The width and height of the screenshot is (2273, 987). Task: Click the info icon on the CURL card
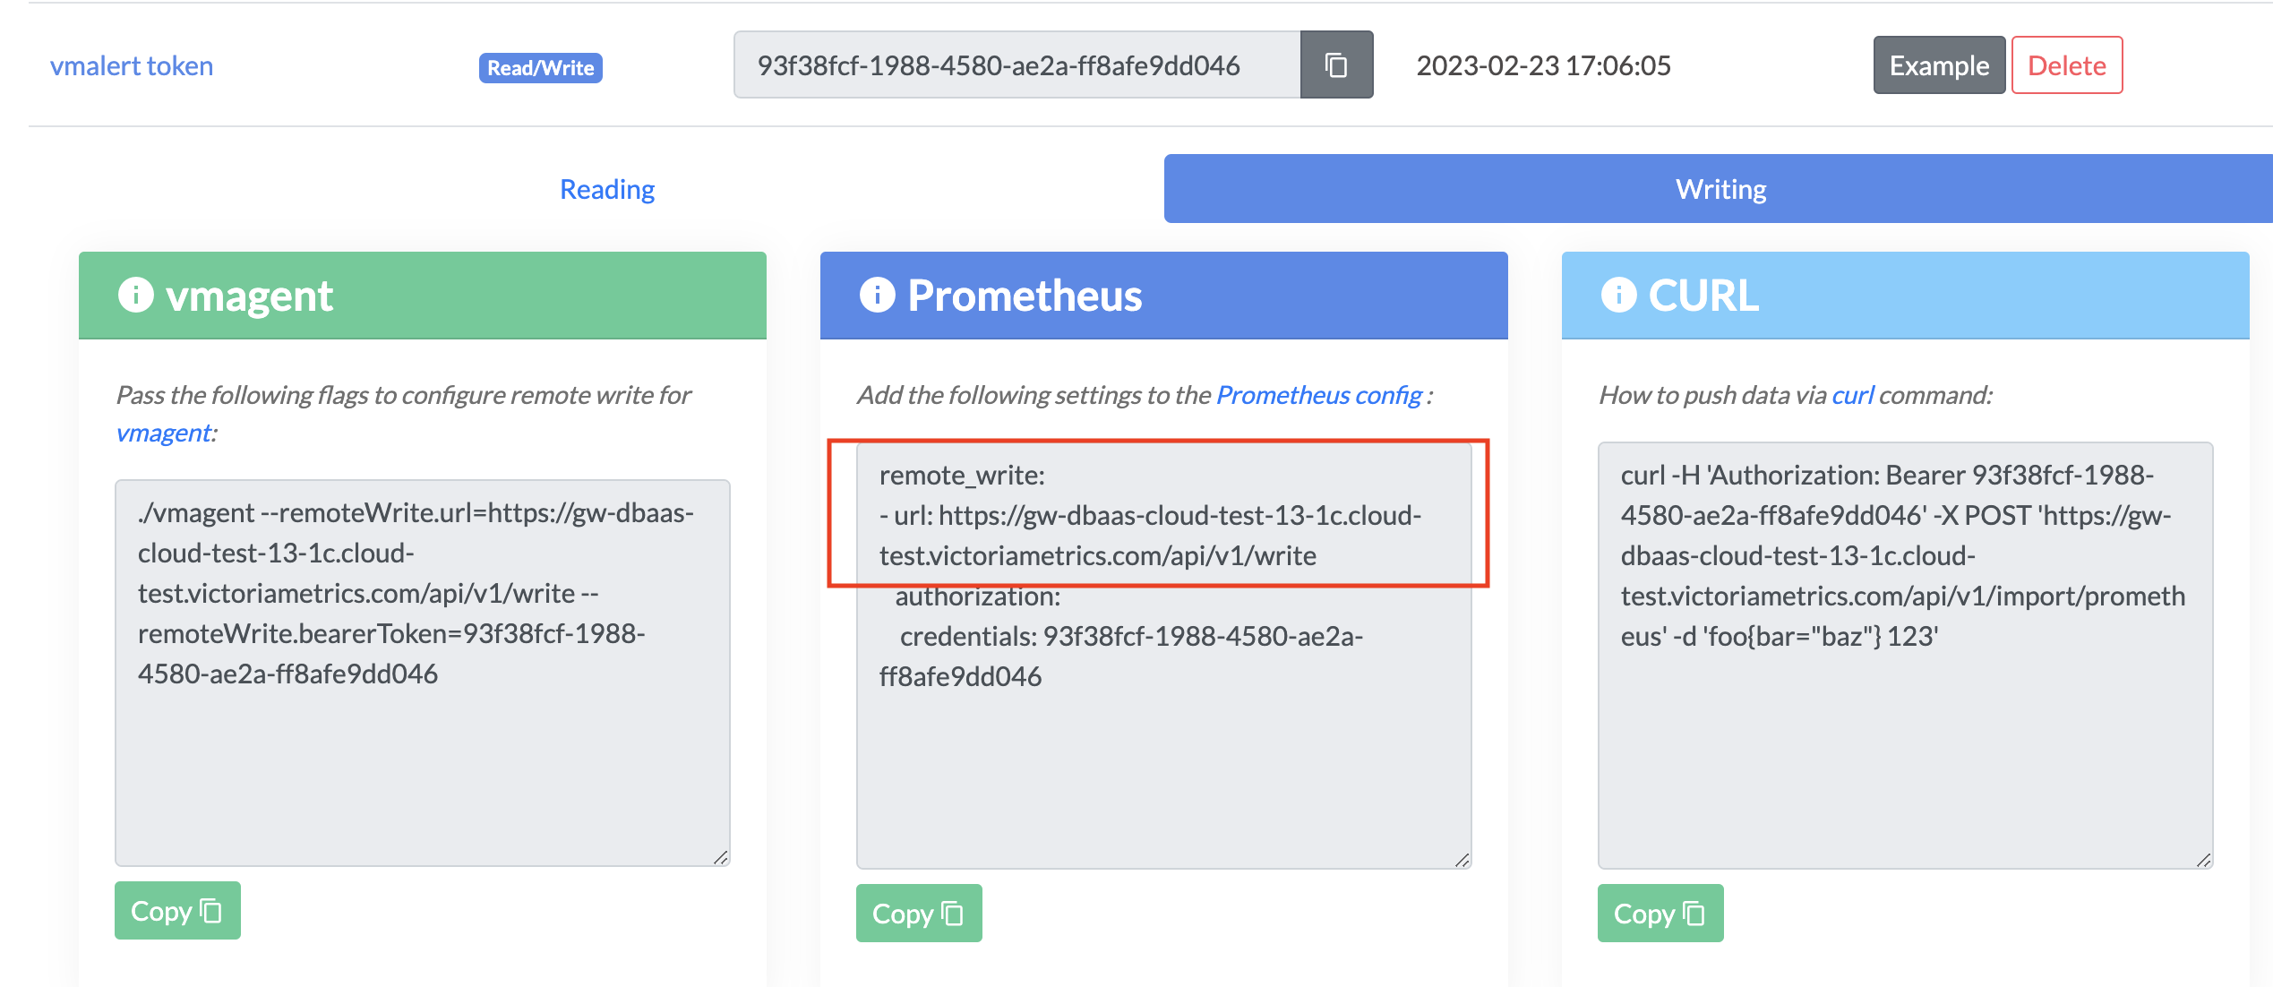pos(1618,296)
